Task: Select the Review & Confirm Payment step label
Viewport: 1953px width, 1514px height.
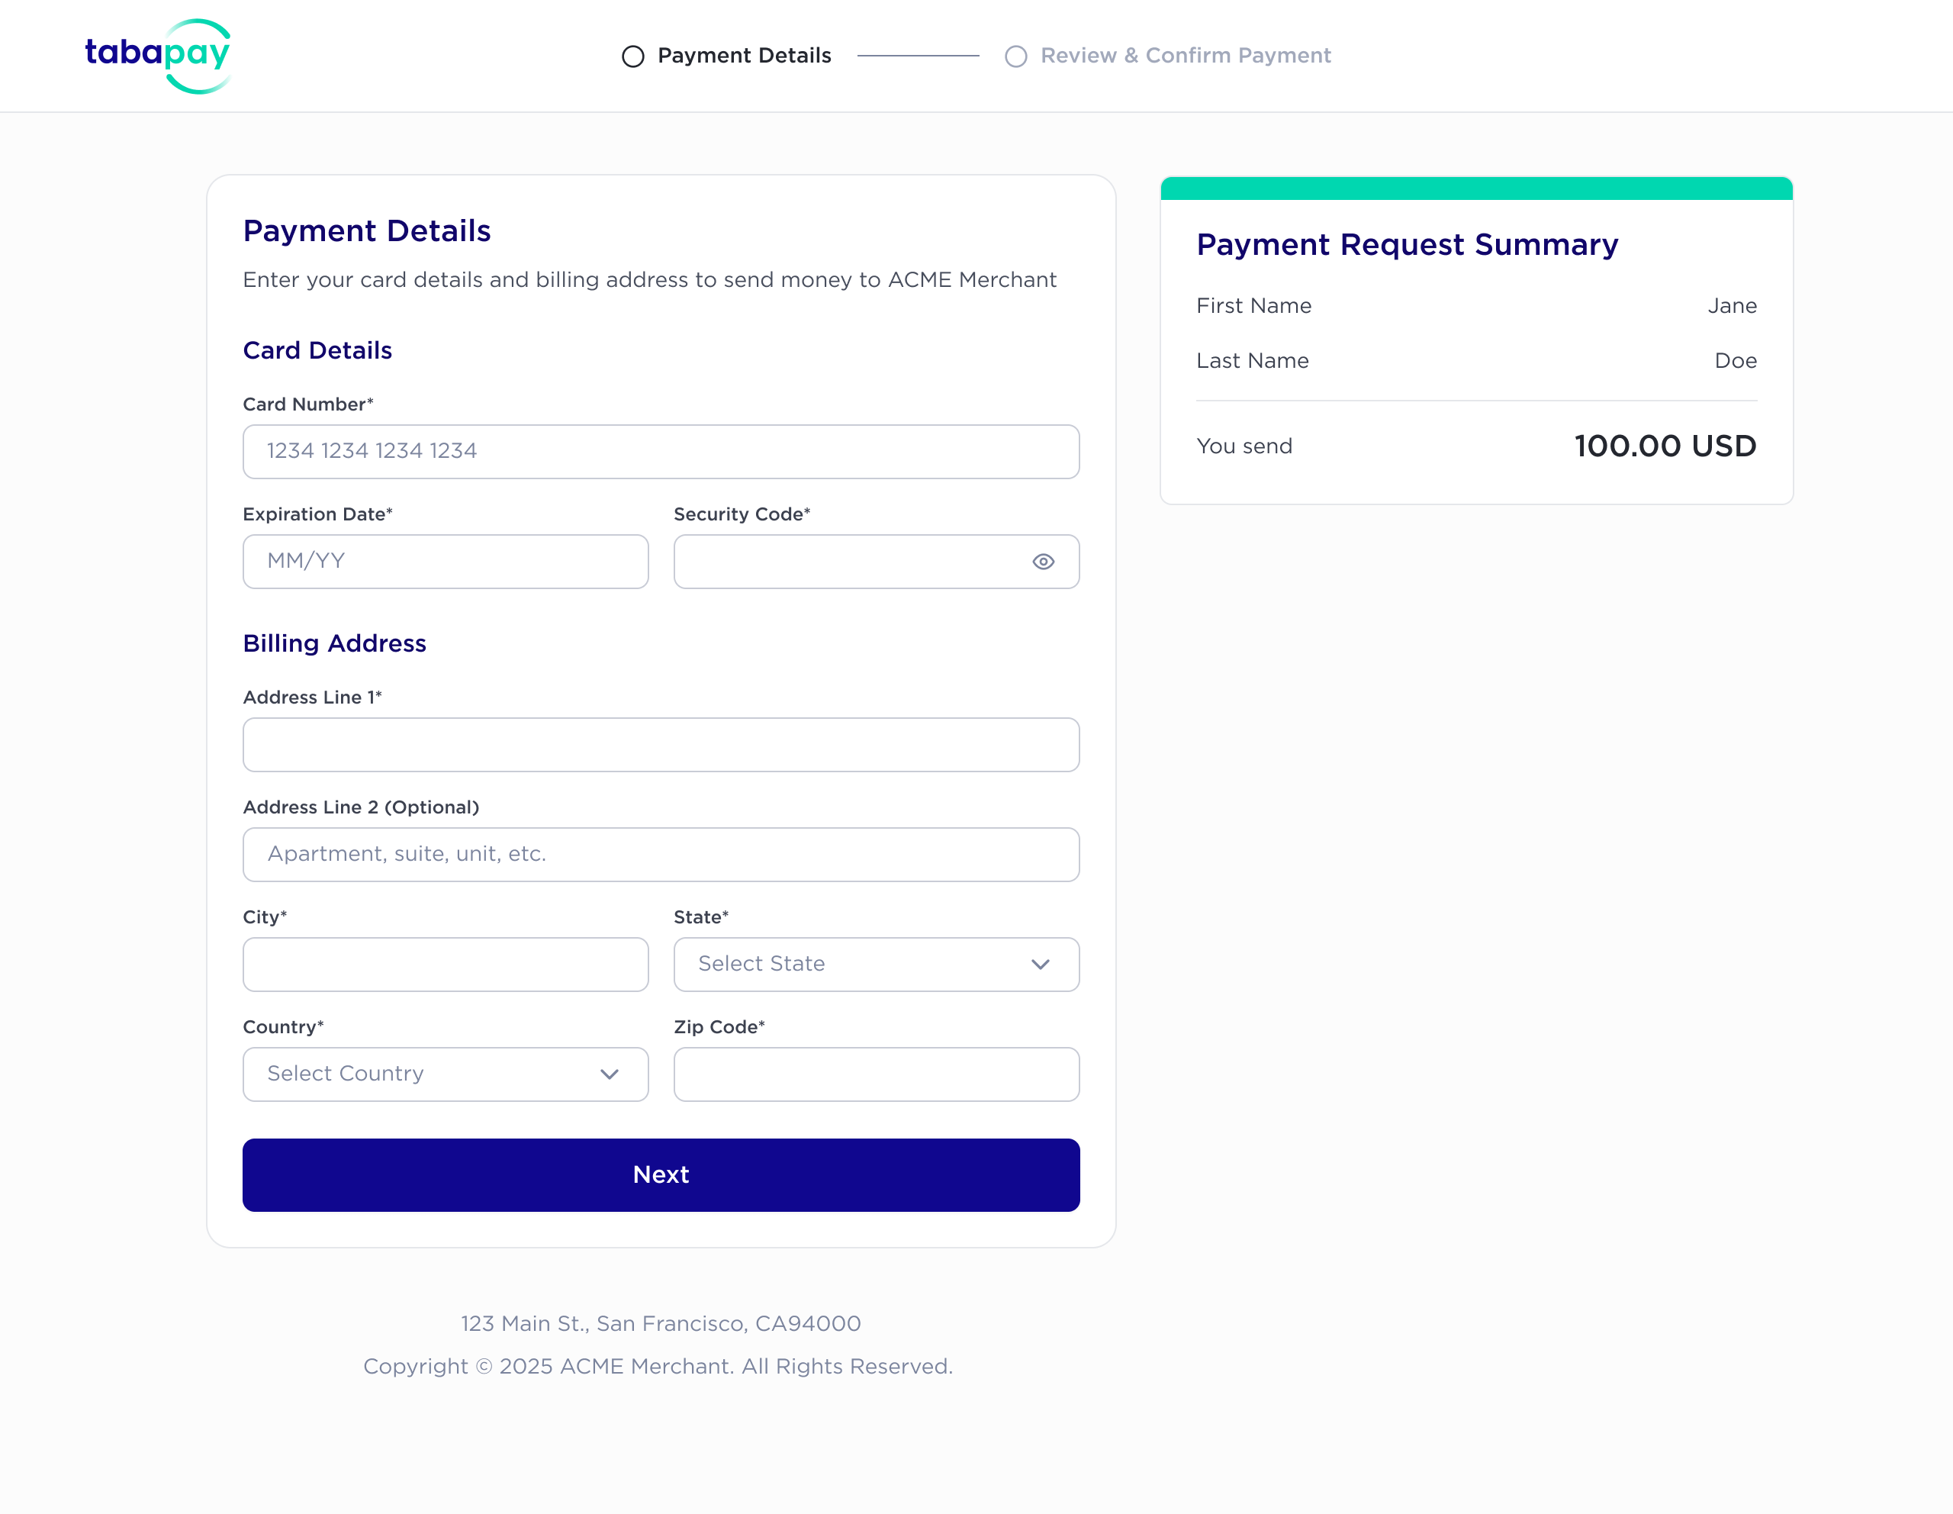Action: [x=1186, y=56]
